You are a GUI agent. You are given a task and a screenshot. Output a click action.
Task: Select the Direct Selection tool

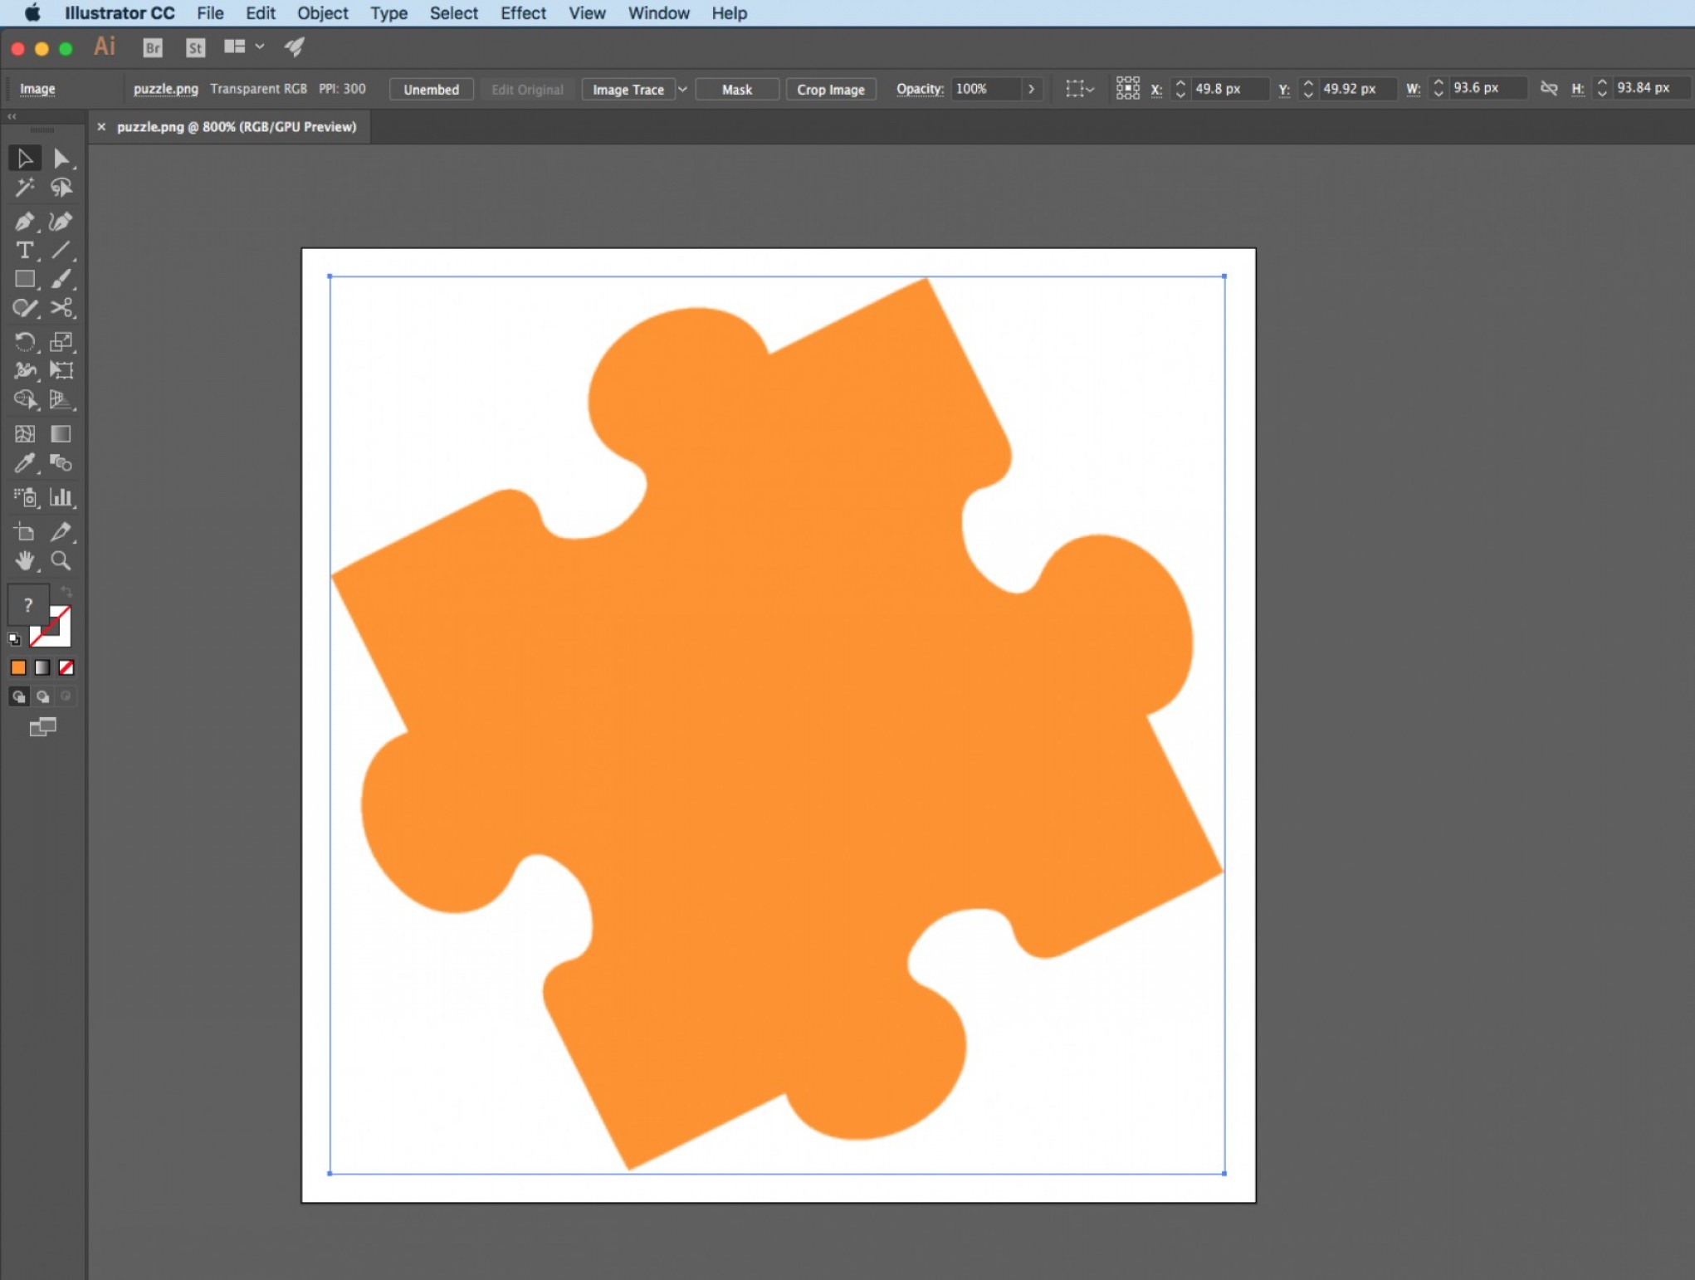[62, 158]
